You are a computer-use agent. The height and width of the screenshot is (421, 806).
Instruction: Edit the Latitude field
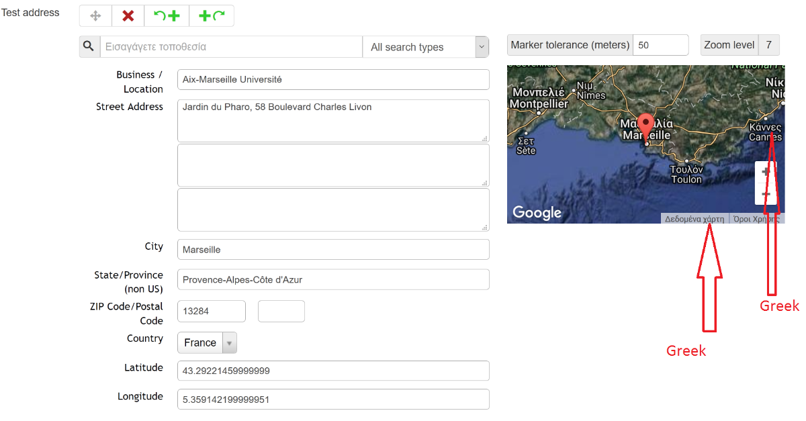coord(333,371)
